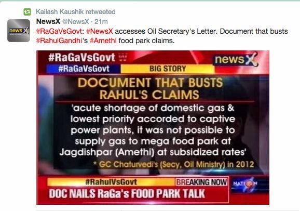Open the 21m tweet timestamp
Image resolution: width=300 pixels, height=211 pixels.
click(x=101, y=21)
